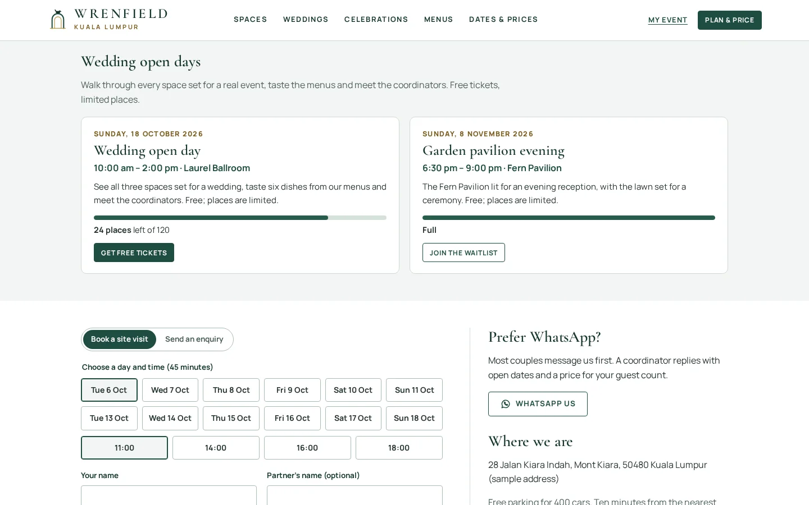The width and height of the screenshot is (809, 505).
Task: Choose the 14:00 time slot
Action: click(216, 448)
